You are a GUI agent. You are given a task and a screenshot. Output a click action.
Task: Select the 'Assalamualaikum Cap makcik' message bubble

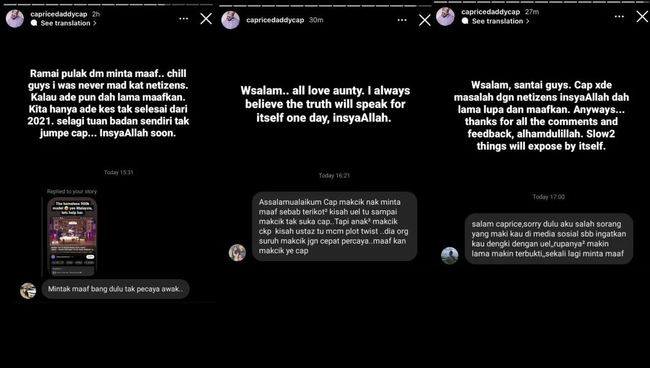tap(335, 226)
